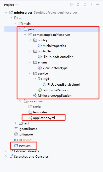Viewport: 103px width, 172px height.
Task: Collapse the java folder
Action: 20,29
